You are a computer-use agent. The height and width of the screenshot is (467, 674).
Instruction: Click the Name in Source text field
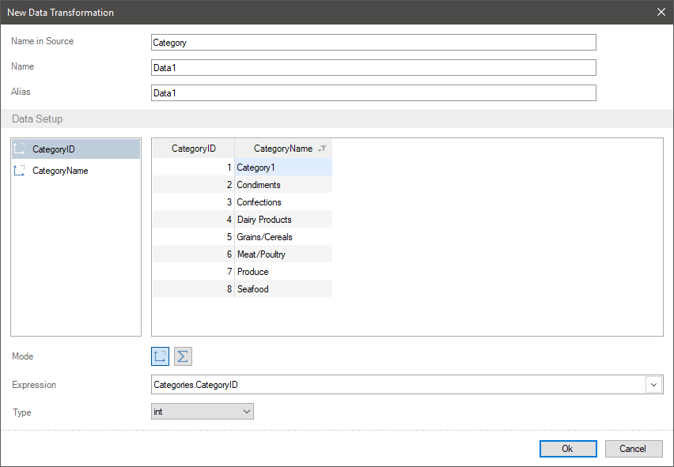tap(373, 43)
